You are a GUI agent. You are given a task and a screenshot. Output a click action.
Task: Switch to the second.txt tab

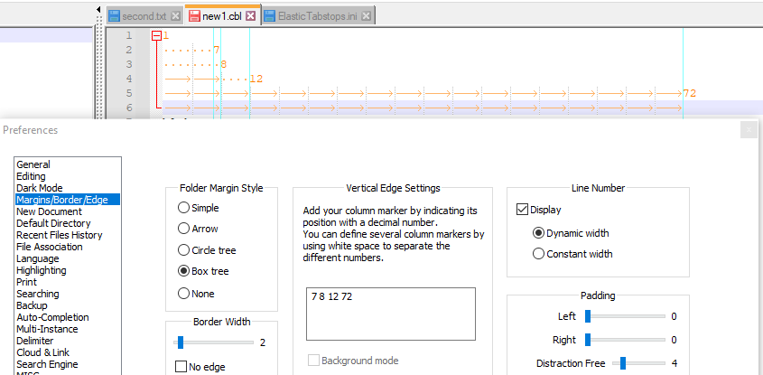[x=144, y=16]
